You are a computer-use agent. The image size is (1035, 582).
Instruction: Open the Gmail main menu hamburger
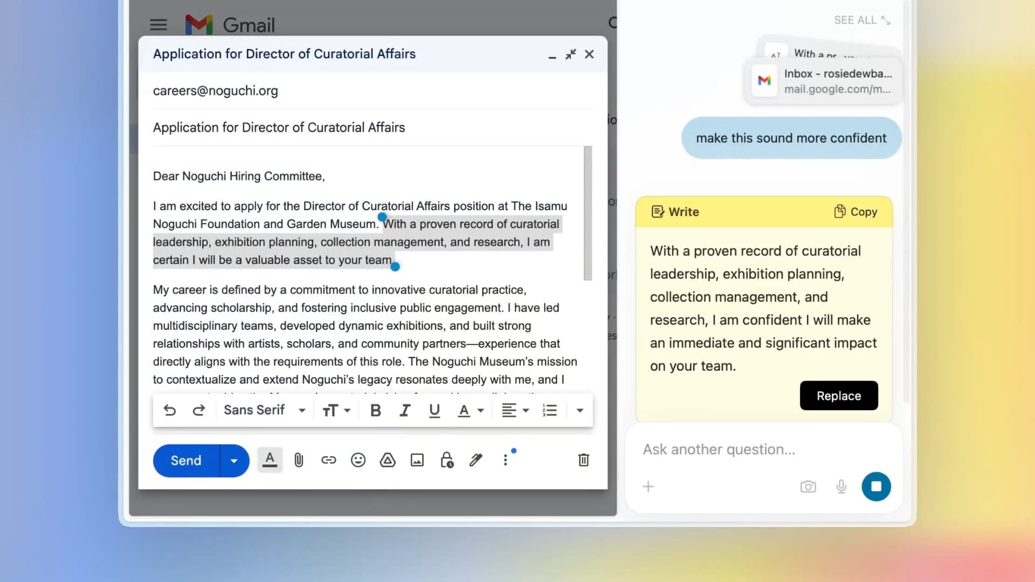[158, 25]
